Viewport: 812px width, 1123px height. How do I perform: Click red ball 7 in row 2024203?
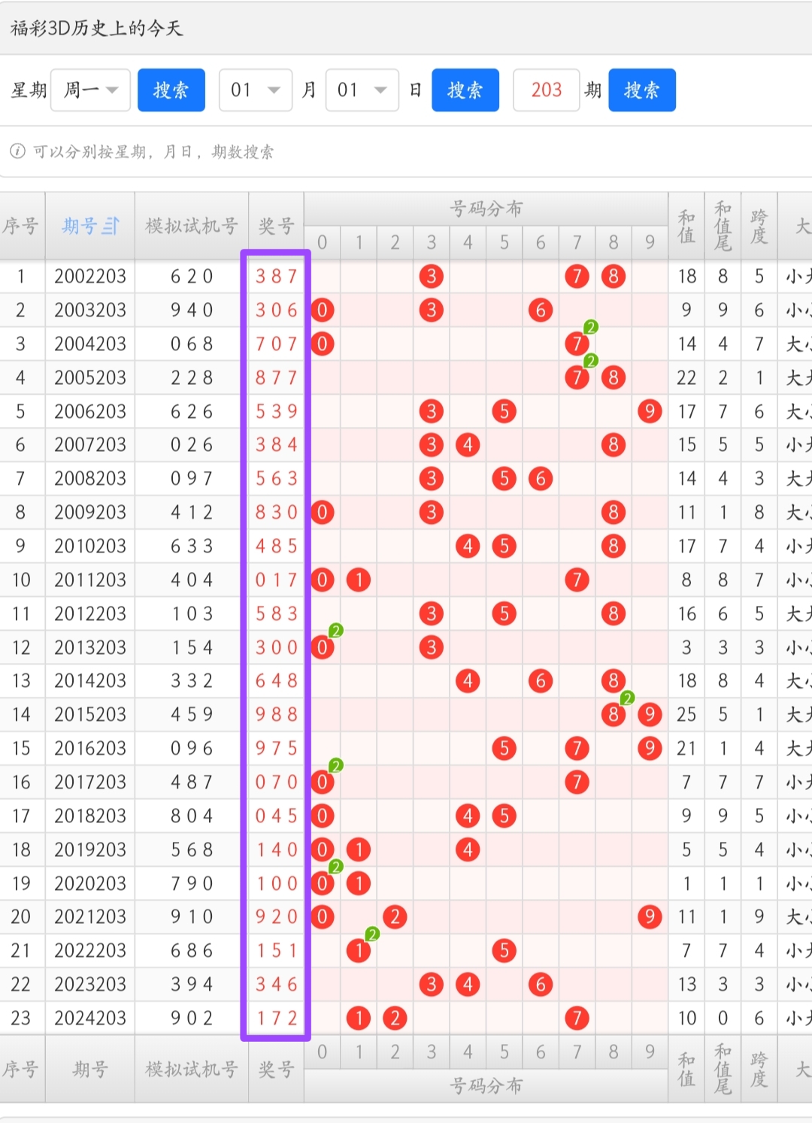[x=577, y=1018]
